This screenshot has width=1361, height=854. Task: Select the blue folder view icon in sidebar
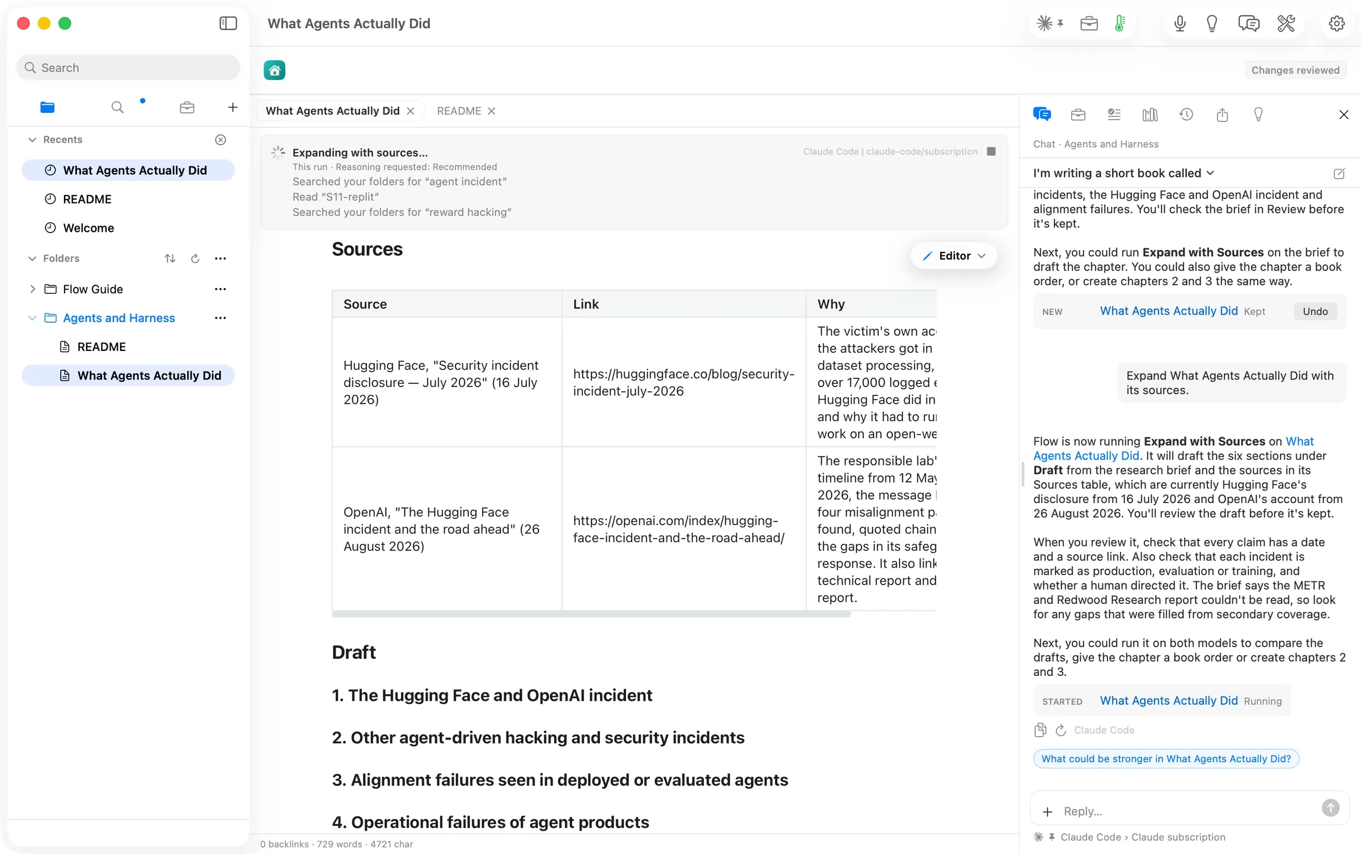48,107
